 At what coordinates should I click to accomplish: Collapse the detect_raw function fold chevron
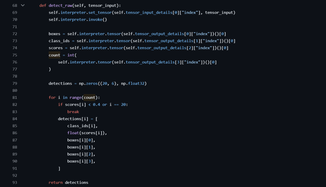(23, 5)
